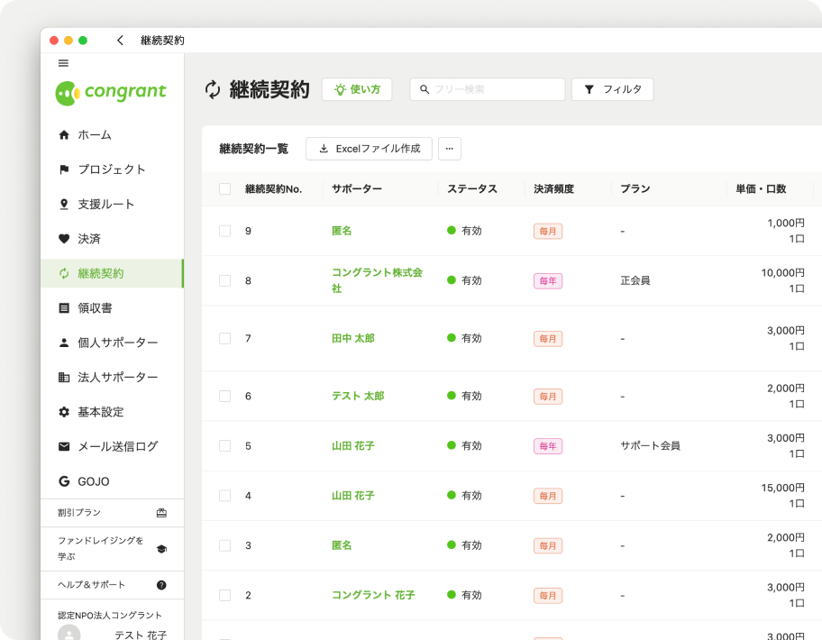Open ホーム from the sidebar
Screen dimensions: 822x640
[x=112, y=134]
